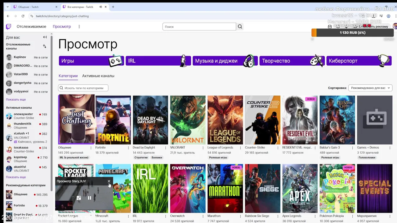Viewport: 397px width, 223px height.
Task: Open the Marathon cover thumbnail
Action: pyautogui.click(x=225, y=188)
